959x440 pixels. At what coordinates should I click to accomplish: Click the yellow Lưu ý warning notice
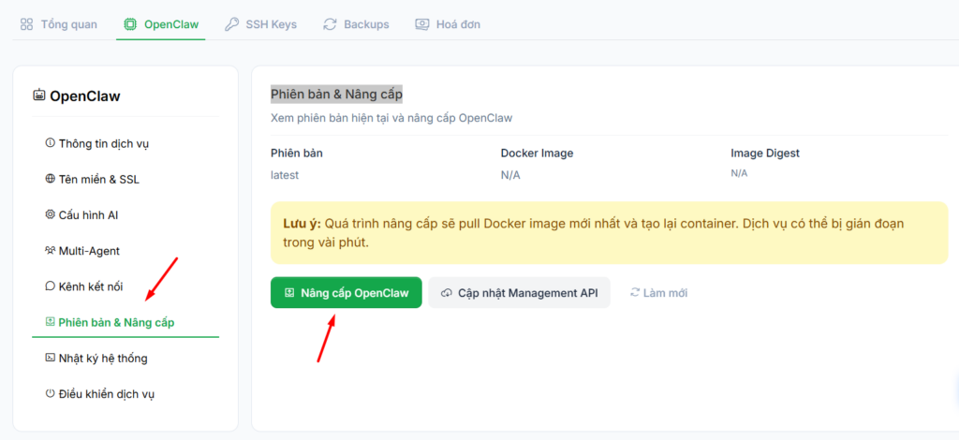point(609,233)
